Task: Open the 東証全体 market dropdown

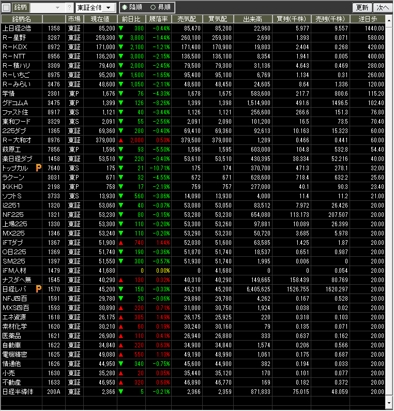Action: (96, 8)
